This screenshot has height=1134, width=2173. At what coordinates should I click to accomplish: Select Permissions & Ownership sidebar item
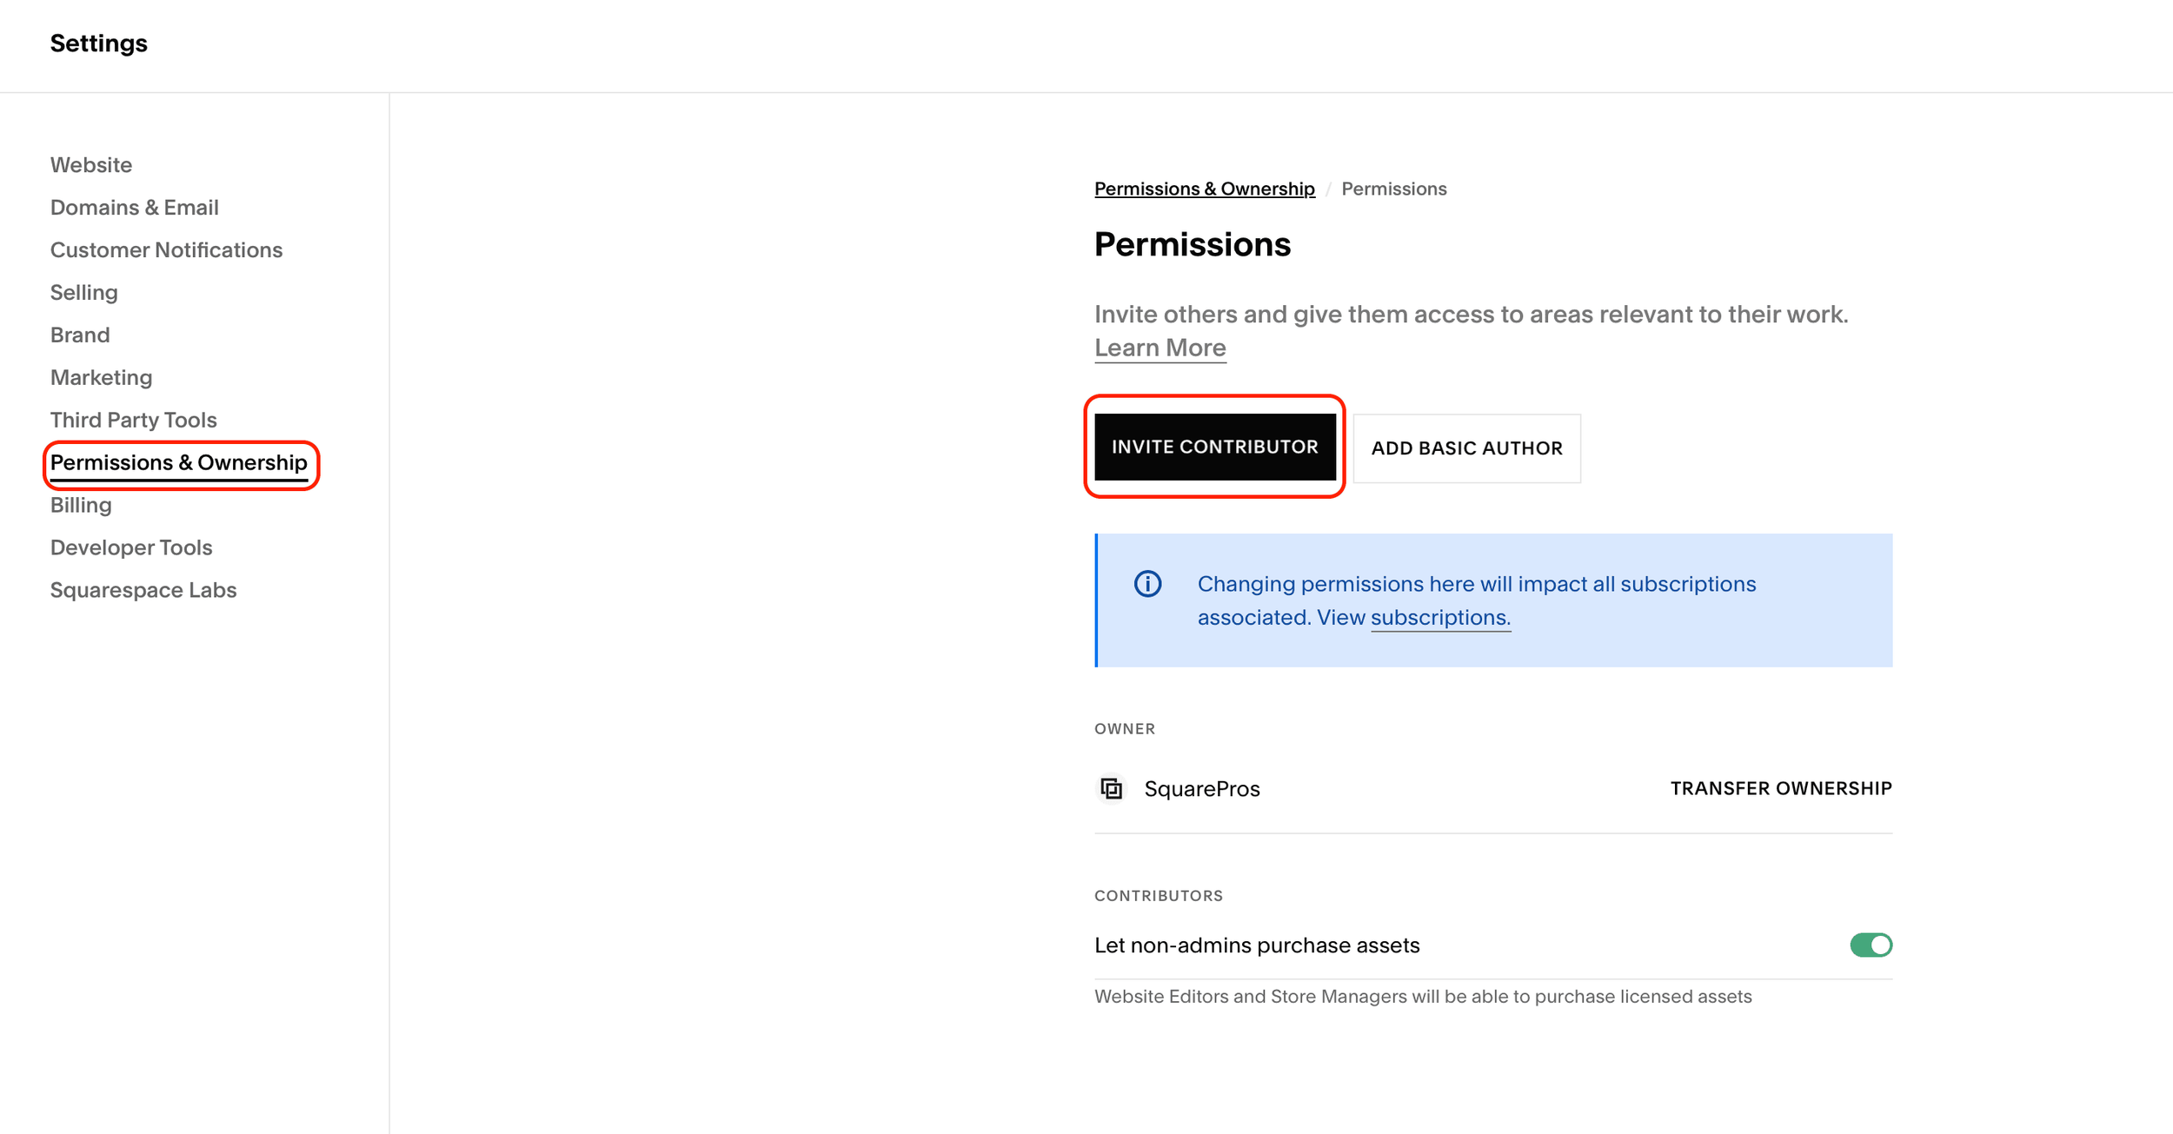coord(178,463)
